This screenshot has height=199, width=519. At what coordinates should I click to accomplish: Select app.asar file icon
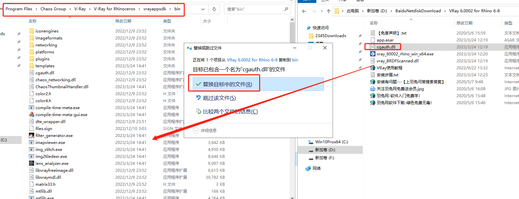click(x=373, y=40)
